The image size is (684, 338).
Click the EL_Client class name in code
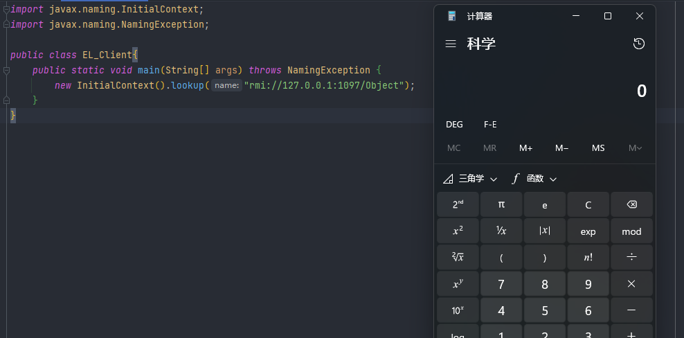coord(107,55)
